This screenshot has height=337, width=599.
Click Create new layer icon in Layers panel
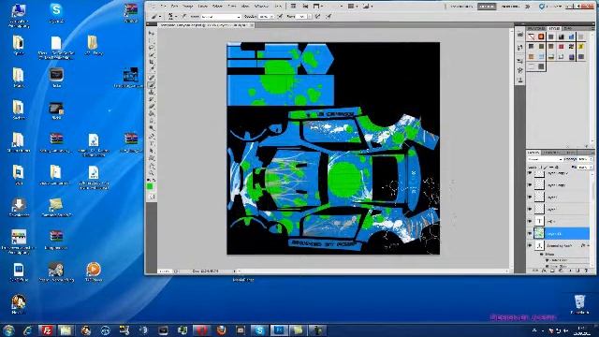coord(577,271)
